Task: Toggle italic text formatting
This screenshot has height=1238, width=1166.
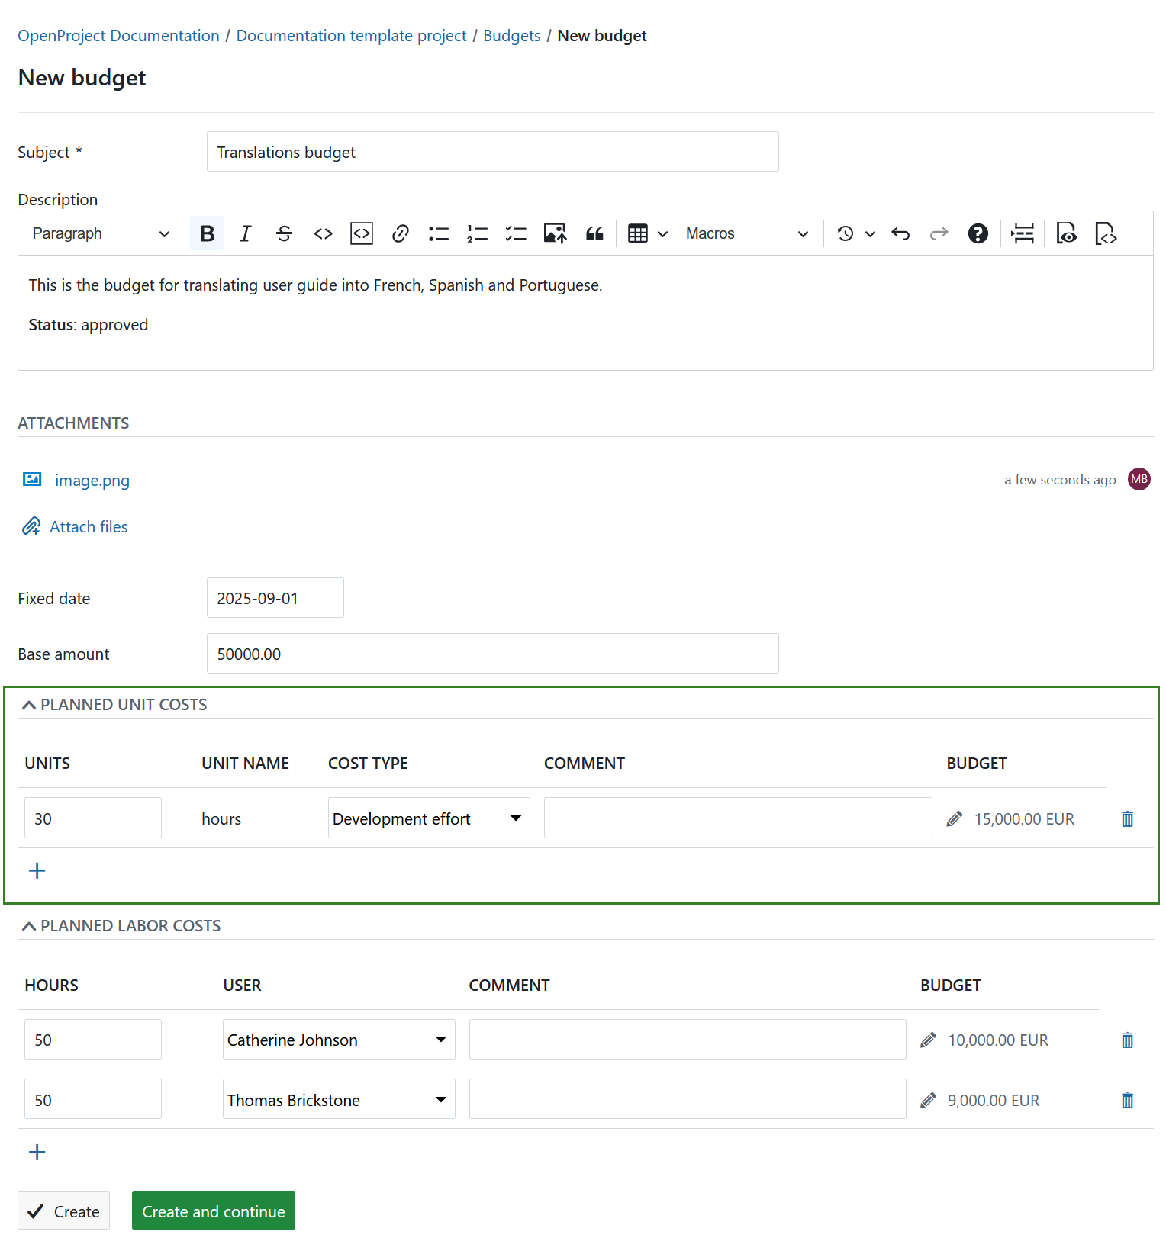Action: pyautogui.click(x=245, y=233)
